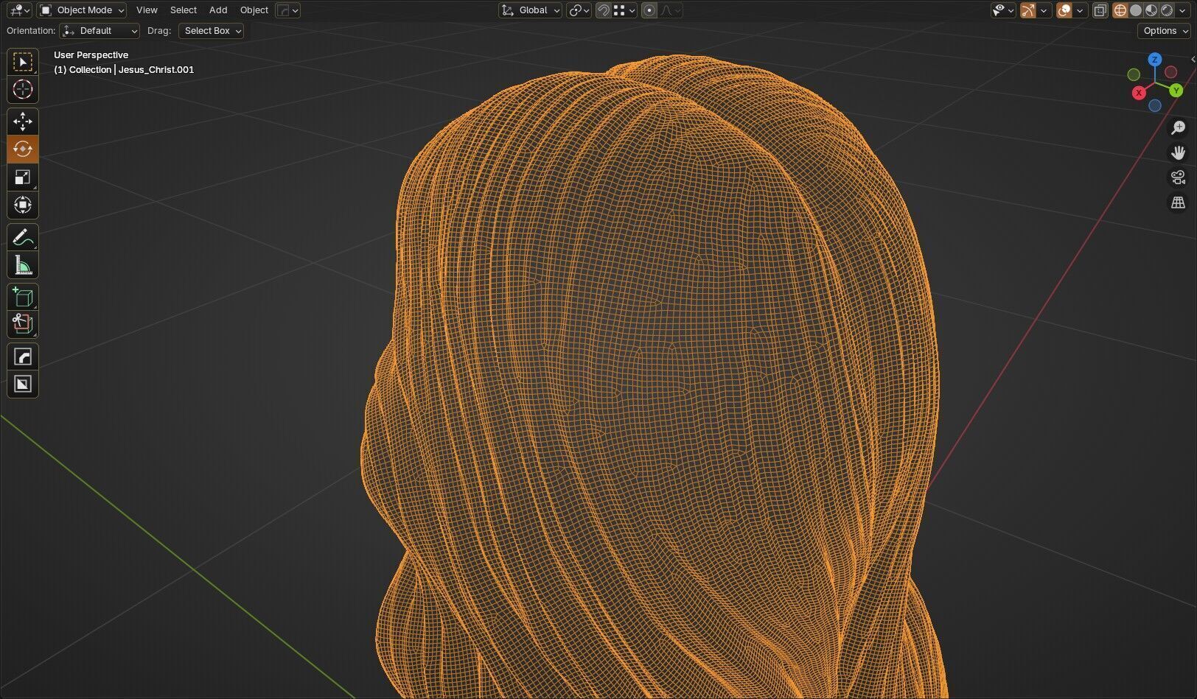Open the pivot point dropdown
1197x699 pixels.
tap(579, 10)
